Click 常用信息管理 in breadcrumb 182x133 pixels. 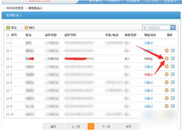pyautogui.click(x=15, y=8)
